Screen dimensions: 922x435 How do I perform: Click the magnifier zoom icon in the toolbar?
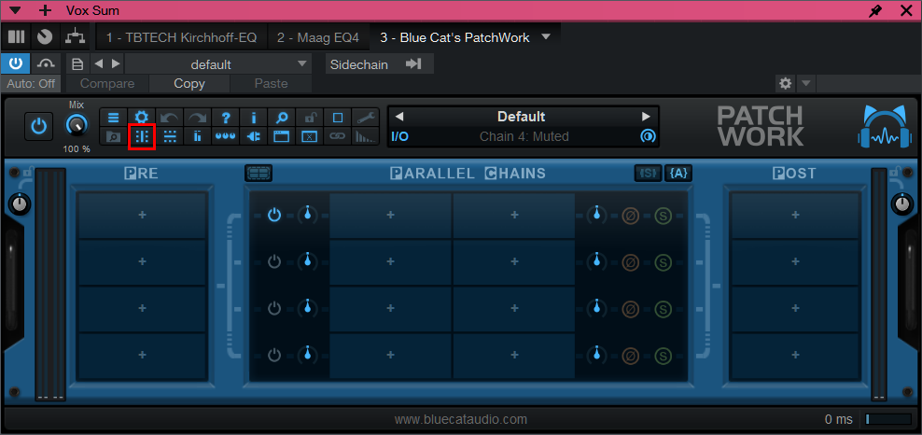click(282, 119)
